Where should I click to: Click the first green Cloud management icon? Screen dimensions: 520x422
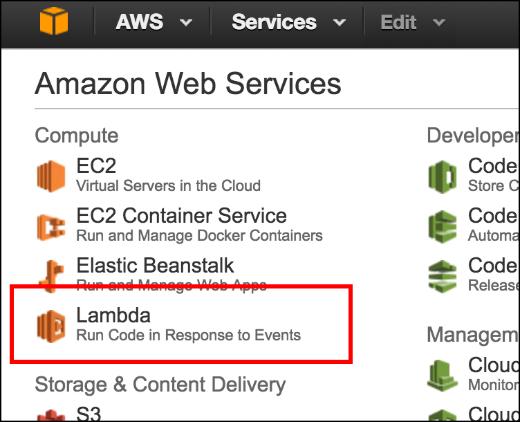(443, 374)
